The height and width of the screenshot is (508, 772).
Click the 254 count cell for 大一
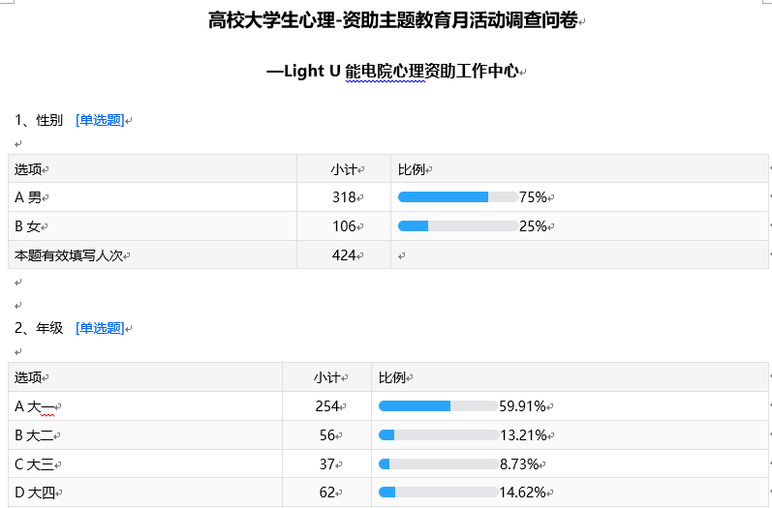(x=326, y=406)
